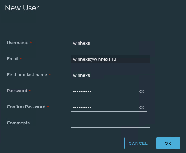Click the First and last name label
186x153 pixels.
coord(27,75)
